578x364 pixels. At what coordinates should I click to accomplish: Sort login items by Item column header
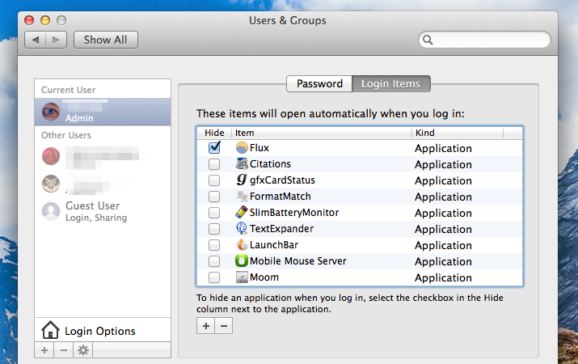[321, 133]
